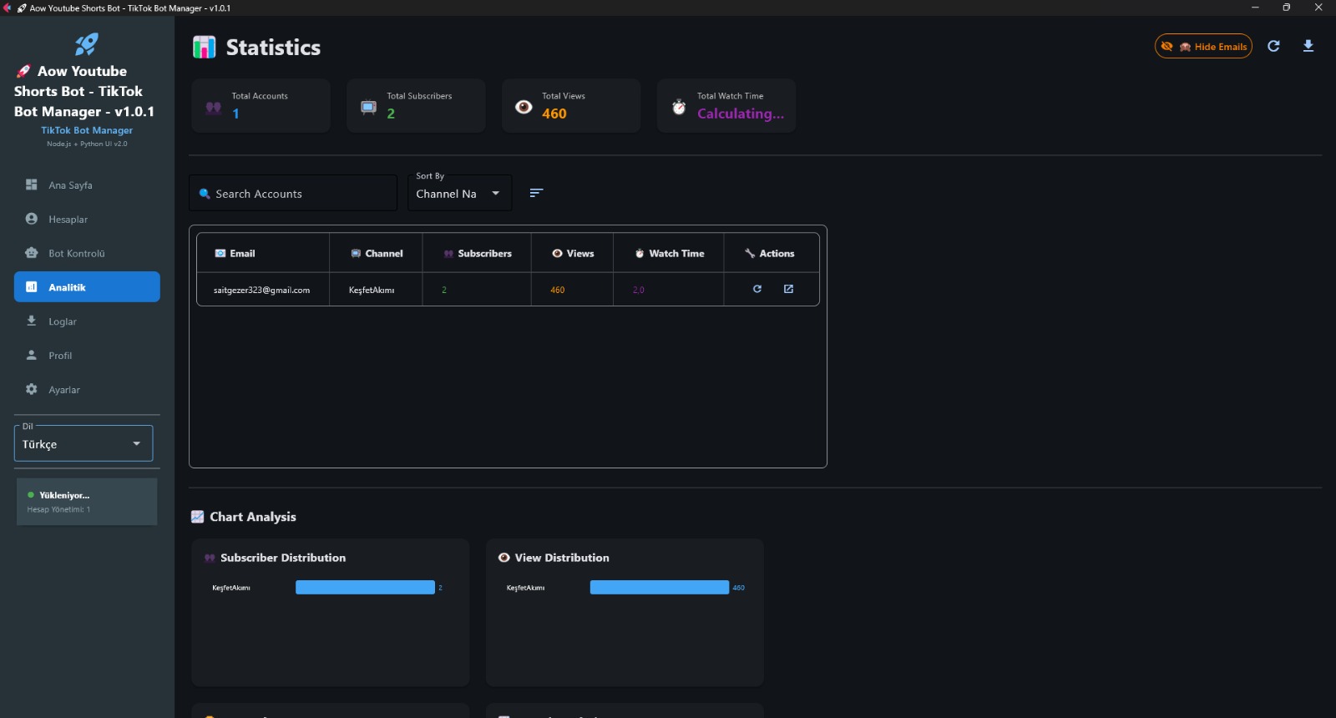1336x718 pixels.
Task: Open KeşfetAkımı channel in external link
Action: coord(788,289)
